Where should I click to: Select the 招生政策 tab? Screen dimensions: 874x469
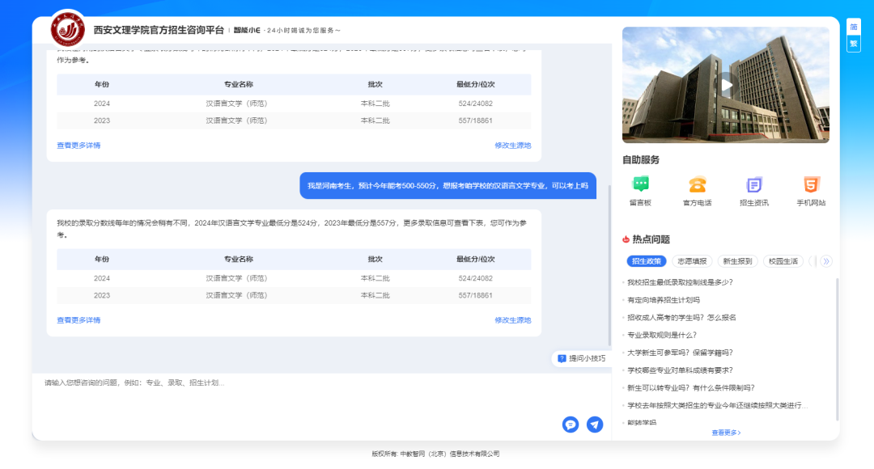point(647,261)
